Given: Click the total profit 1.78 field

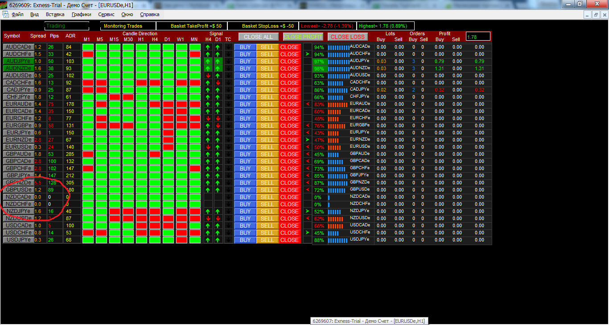Looking at the screenshot, I should pos(478,36).
